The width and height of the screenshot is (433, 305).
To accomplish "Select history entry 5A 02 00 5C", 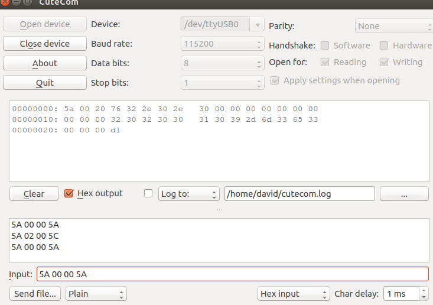I will click(35, 236).
